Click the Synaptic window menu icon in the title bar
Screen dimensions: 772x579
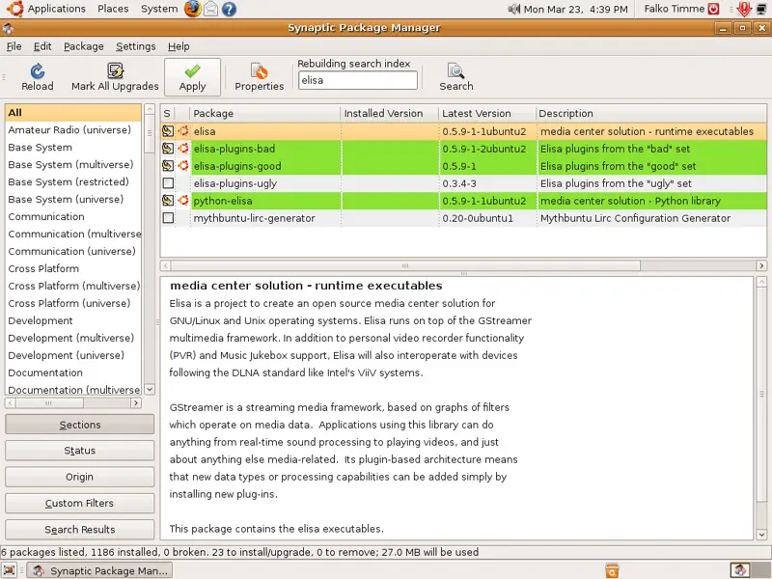pos(8,28)
